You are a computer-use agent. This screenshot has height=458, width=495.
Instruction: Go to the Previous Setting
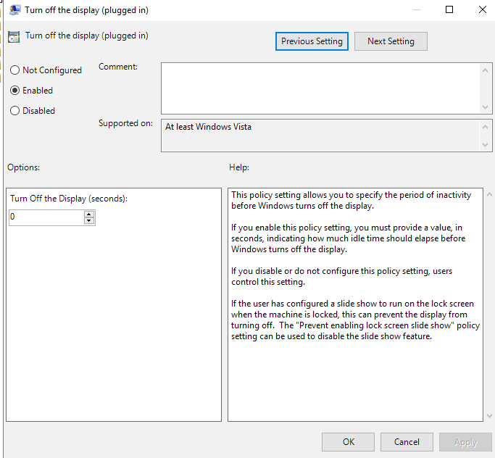[312, 41]
